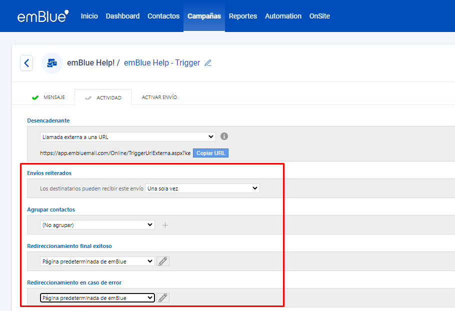
Task: Click the Redireccionamiento en caso de error heading
Action: pos(74,282)
